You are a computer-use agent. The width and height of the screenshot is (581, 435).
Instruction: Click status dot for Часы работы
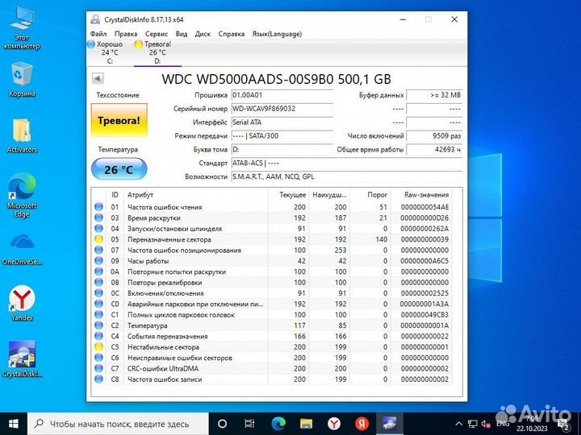click(98, 260)
